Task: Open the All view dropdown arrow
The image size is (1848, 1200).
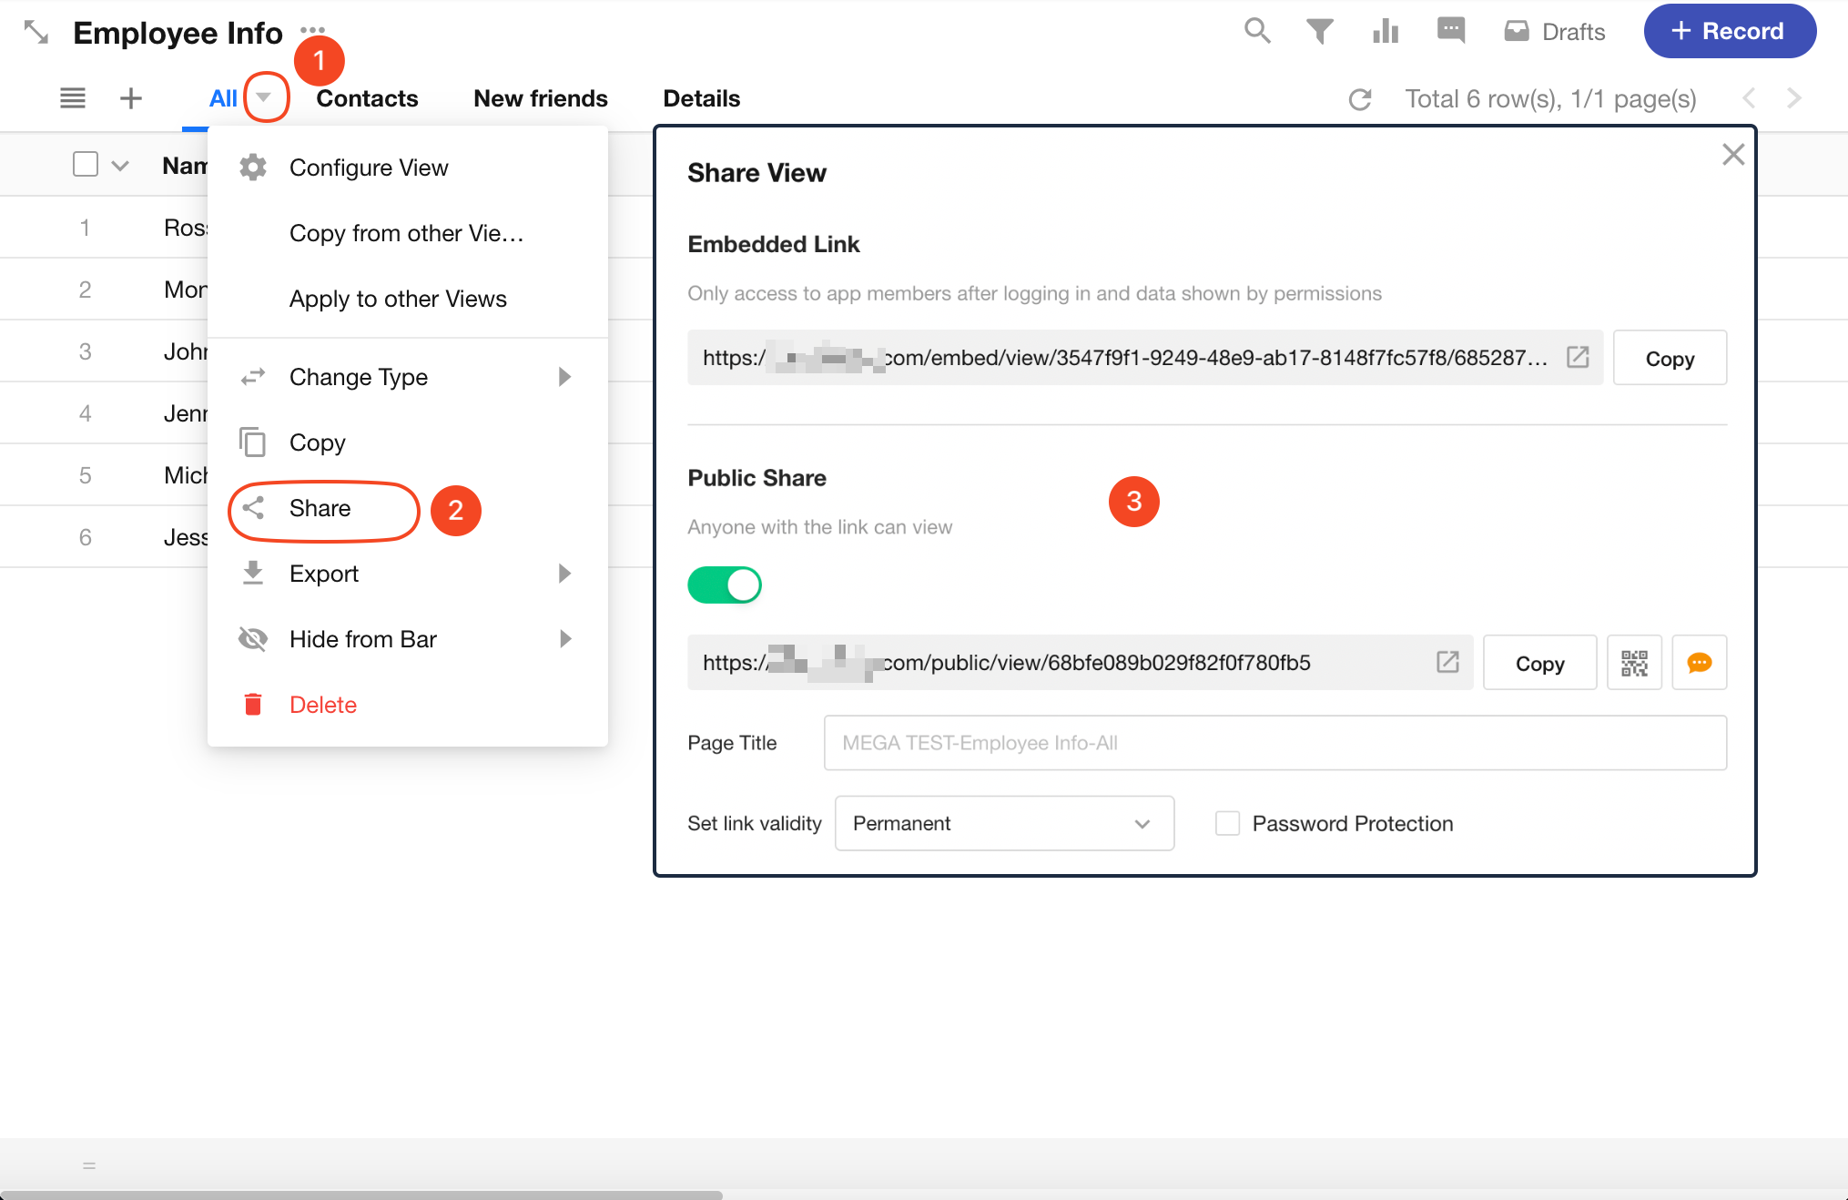Action: point(264,97)
